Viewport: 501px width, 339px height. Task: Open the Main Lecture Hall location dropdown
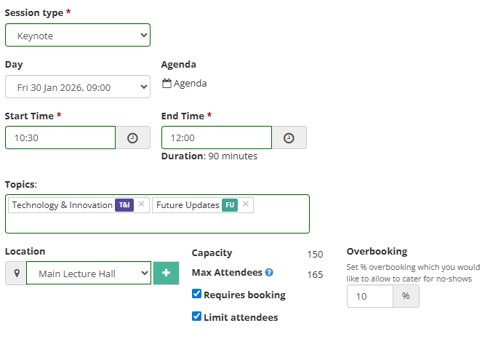pos(89,274)
